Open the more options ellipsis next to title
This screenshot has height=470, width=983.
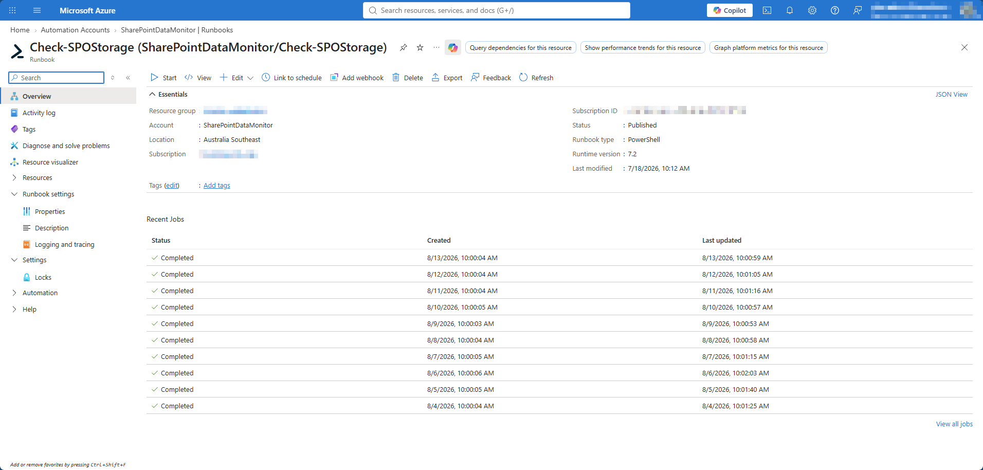pyautogui.click(x=436, y=48)
